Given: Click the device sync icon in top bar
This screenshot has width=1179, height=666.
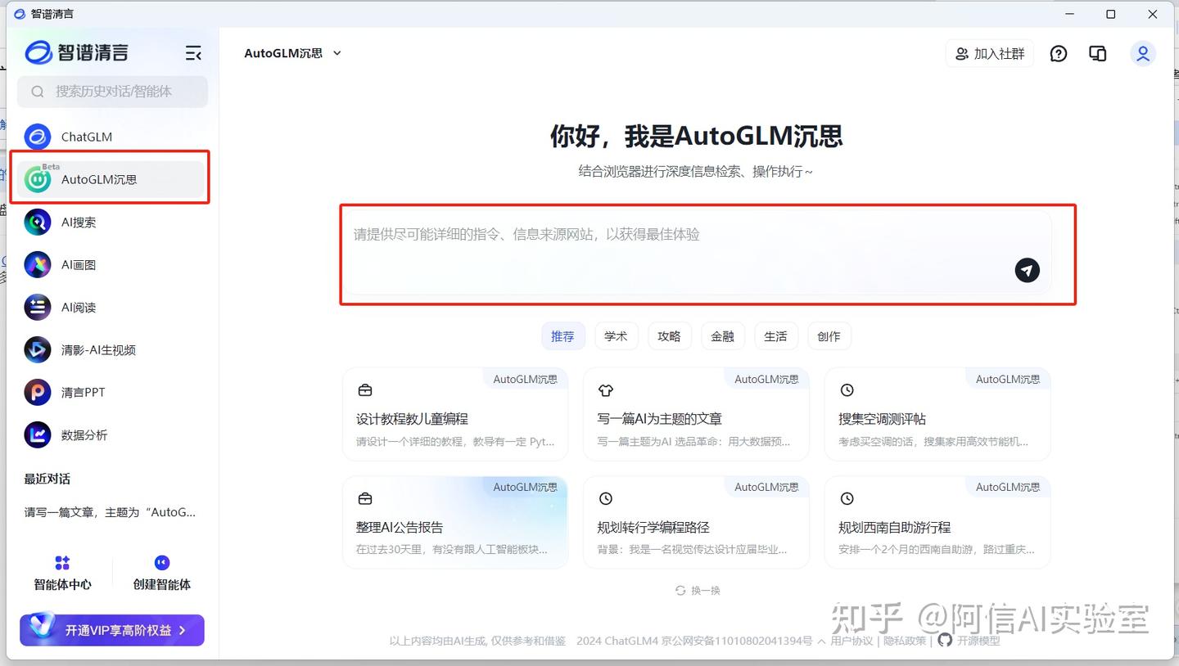Looking at the screenshot, I should (1098, 53).
